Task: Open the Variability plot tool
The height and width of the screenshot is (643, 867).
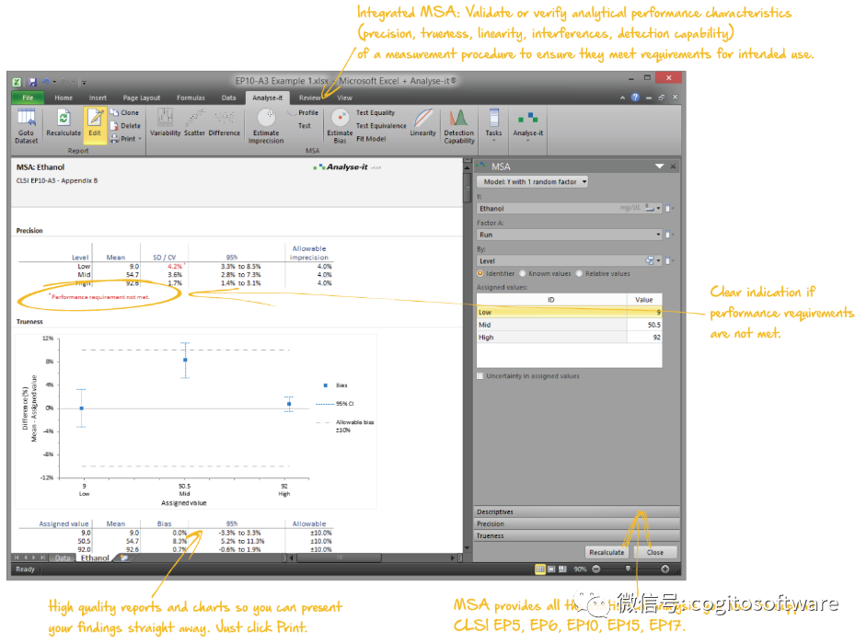Action: (x=166, y=122)
